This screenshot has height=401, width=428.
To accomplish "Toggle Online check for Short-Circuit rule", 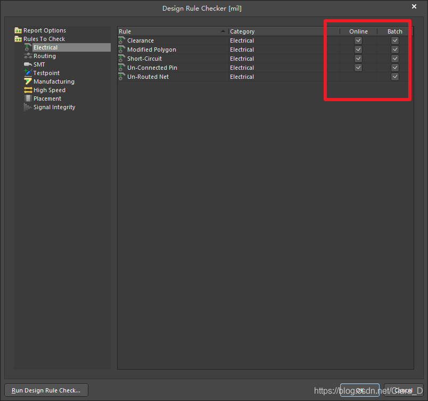I will (358, 58).
